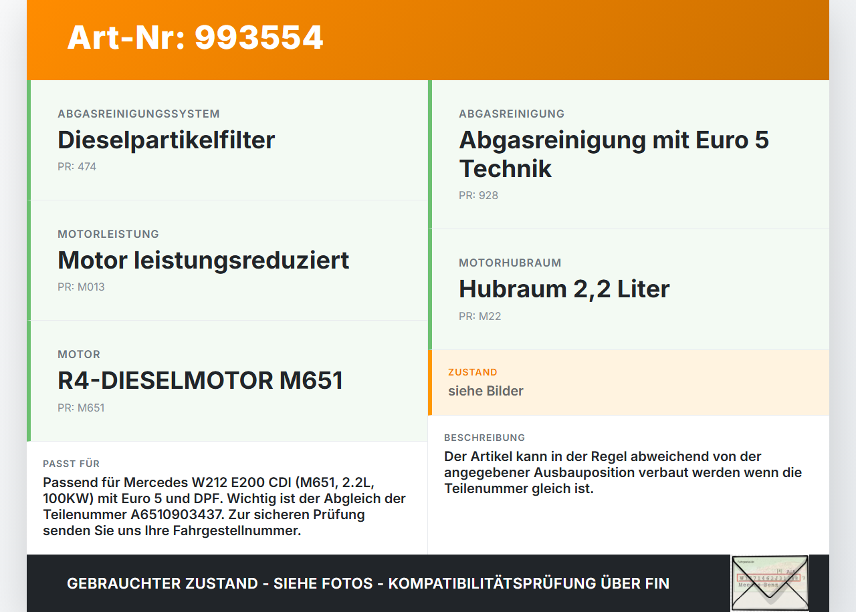This screenshot has width=856, height=612.
Task: Click the ABGASREINIGUNGSSYSTEM header label
Action: click(x=138, y=114)
